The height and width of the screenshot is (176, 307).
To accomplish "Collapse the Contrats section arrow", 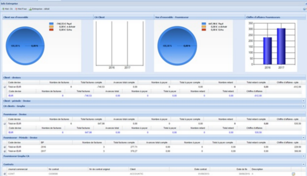I will point(304,164).
